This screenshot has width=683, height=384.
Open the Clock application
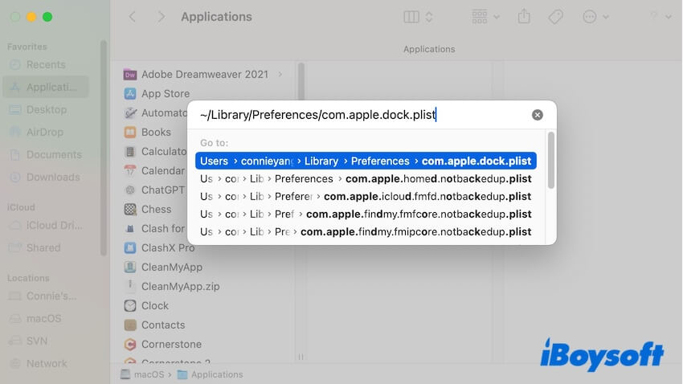154,305
